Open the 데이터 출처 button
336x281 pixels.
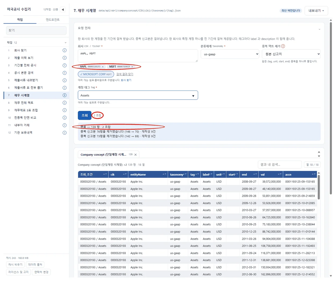[x=35, y=265]
